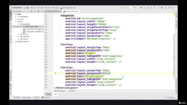Screen dimensions: 187x105
Task: Click the scroll-from-source target icon
Action: (x=32, y=11)
